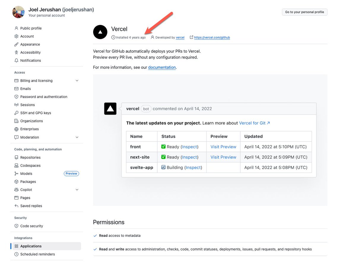Click the Saved replies icon
356x262 pixels.
pos(16,206)
